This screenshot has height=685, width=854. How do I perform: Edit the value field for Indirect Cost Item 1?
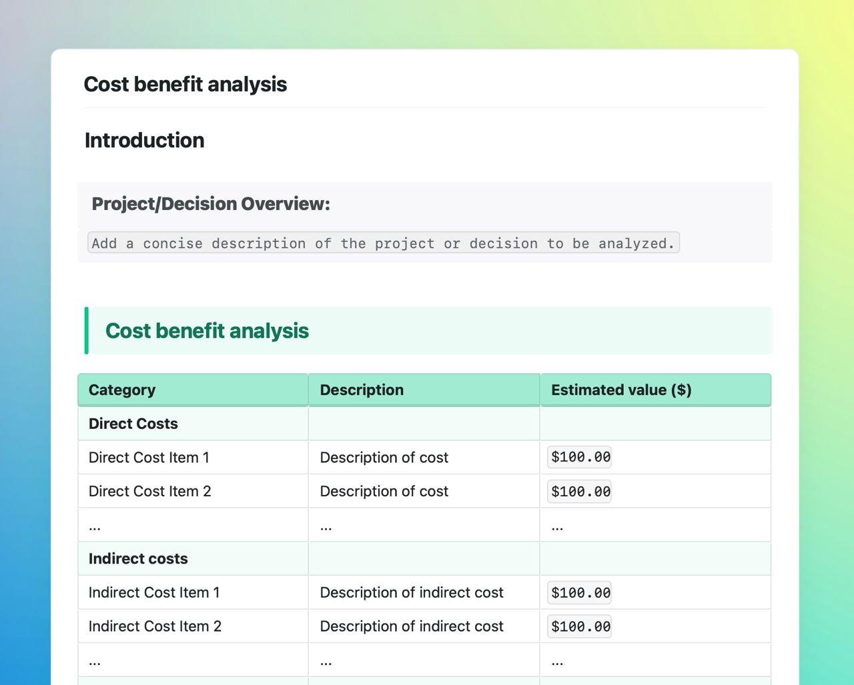pos(578,592)
